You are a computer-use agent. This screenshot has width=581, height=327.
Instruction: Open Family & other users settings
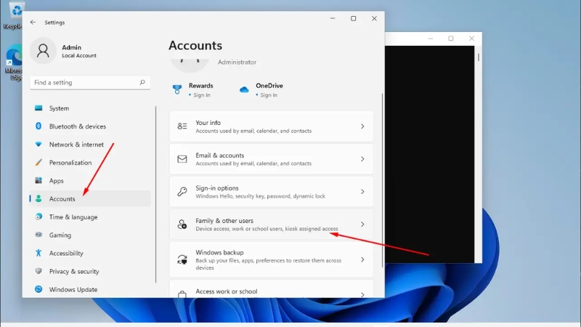[x=271, y=225]
